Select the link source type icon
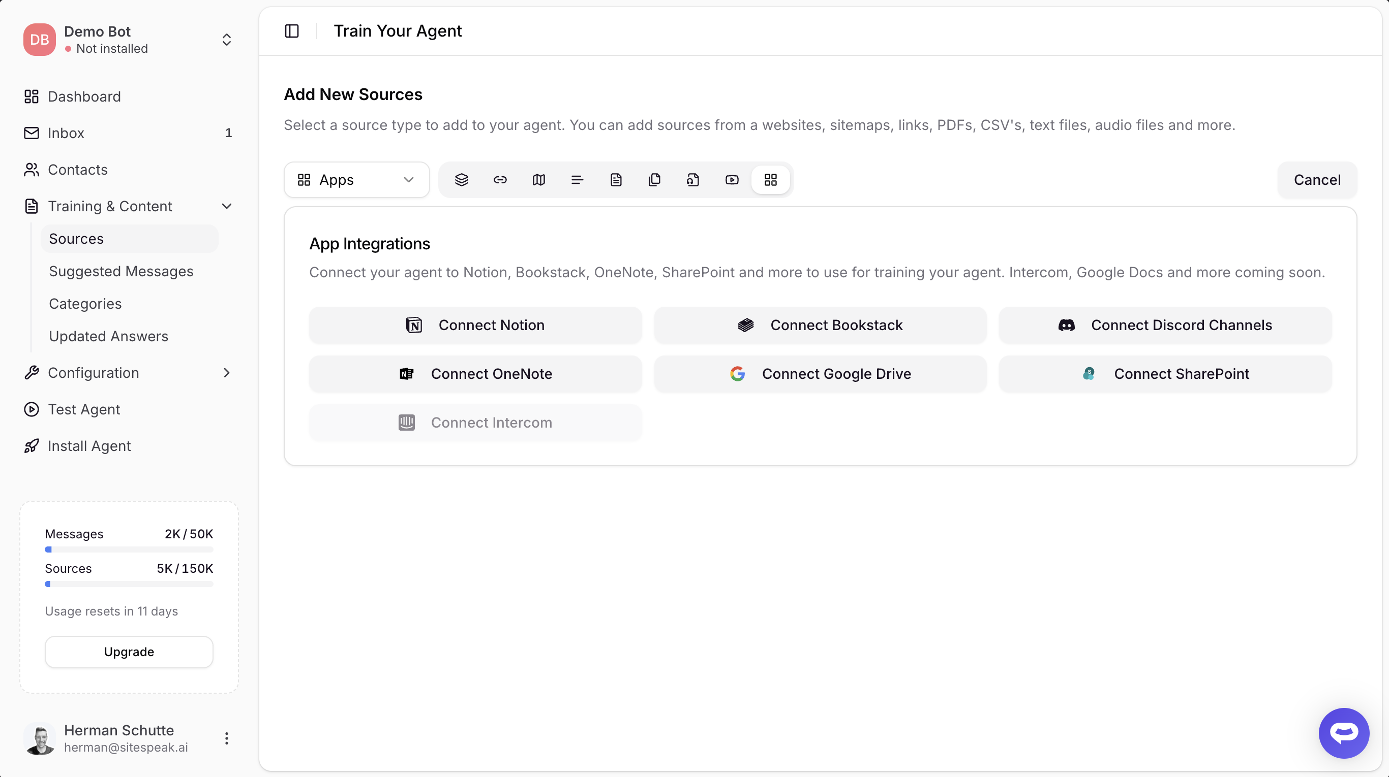This screenshot has width=1389, height=777. click(500, 180)
